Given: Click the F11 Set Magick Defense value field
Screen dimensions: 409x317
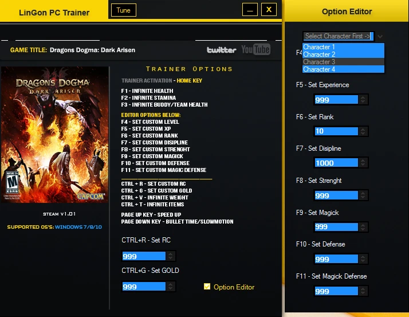Looking at the screenshot, I should coord(336,291).
